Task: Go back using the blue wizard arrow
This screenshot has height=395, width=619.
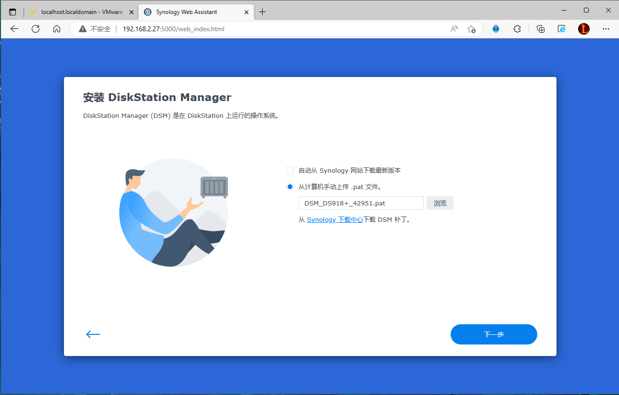Action: [x=93, y=334]
